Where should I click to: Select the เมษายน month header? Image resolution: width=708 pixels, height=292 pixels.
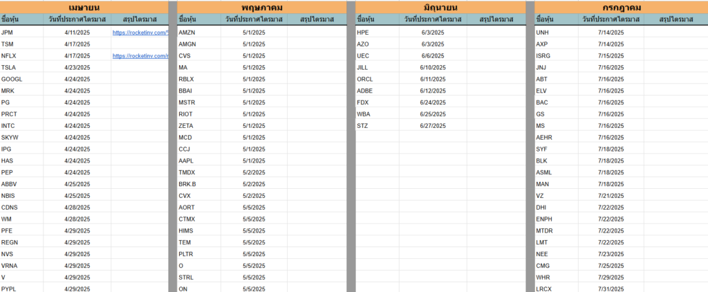pos(84,8)
